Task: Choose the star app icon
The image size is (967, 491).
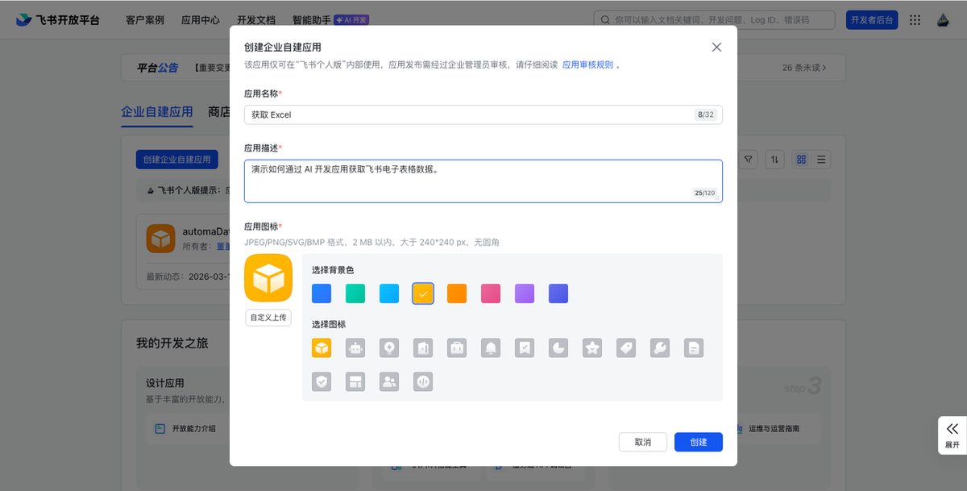Action: click(x=592, y=347)
